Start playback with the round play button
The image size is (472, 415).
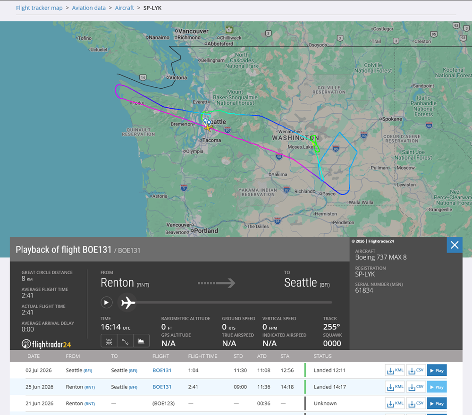107,302
